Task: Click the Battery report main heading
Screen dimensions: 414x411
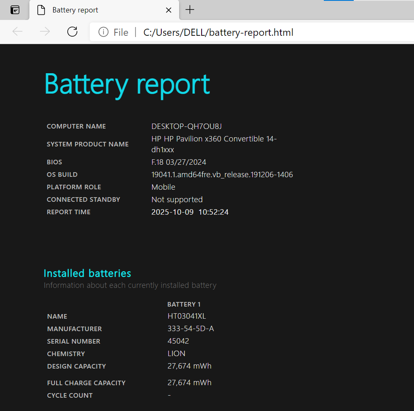Action: 127,84
